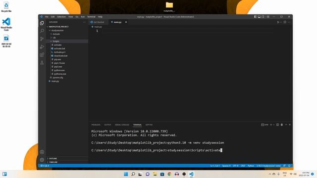Toggle the primary side bar layout
317x178 pixels.
[x=256, y=17]
